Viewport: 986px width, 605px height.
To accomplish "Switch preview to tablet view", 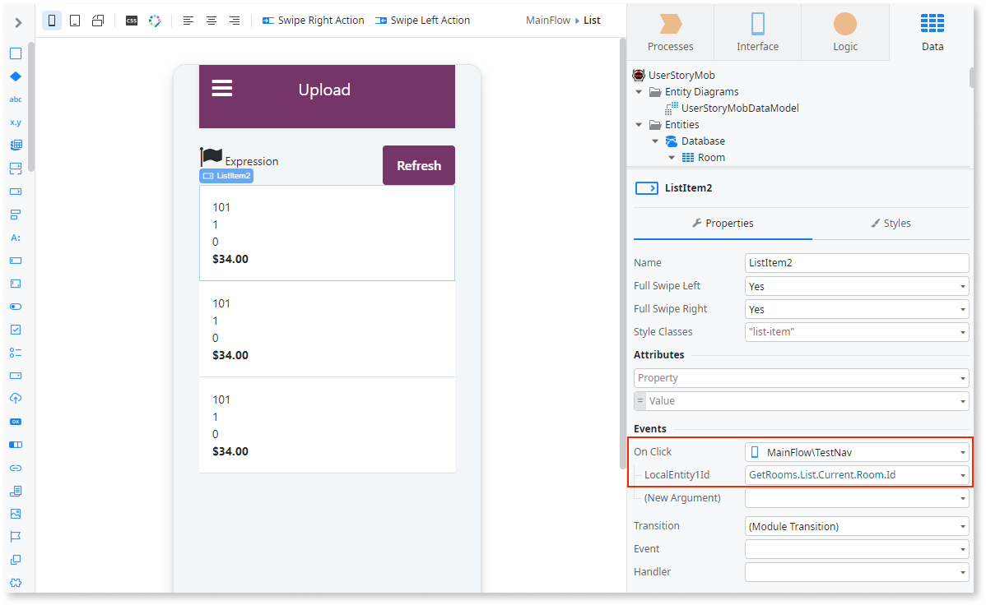I will tap(75, 20).
